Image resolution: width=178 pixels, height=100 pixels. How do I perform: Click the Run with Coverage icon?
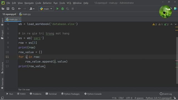click(x=68, y=9)
